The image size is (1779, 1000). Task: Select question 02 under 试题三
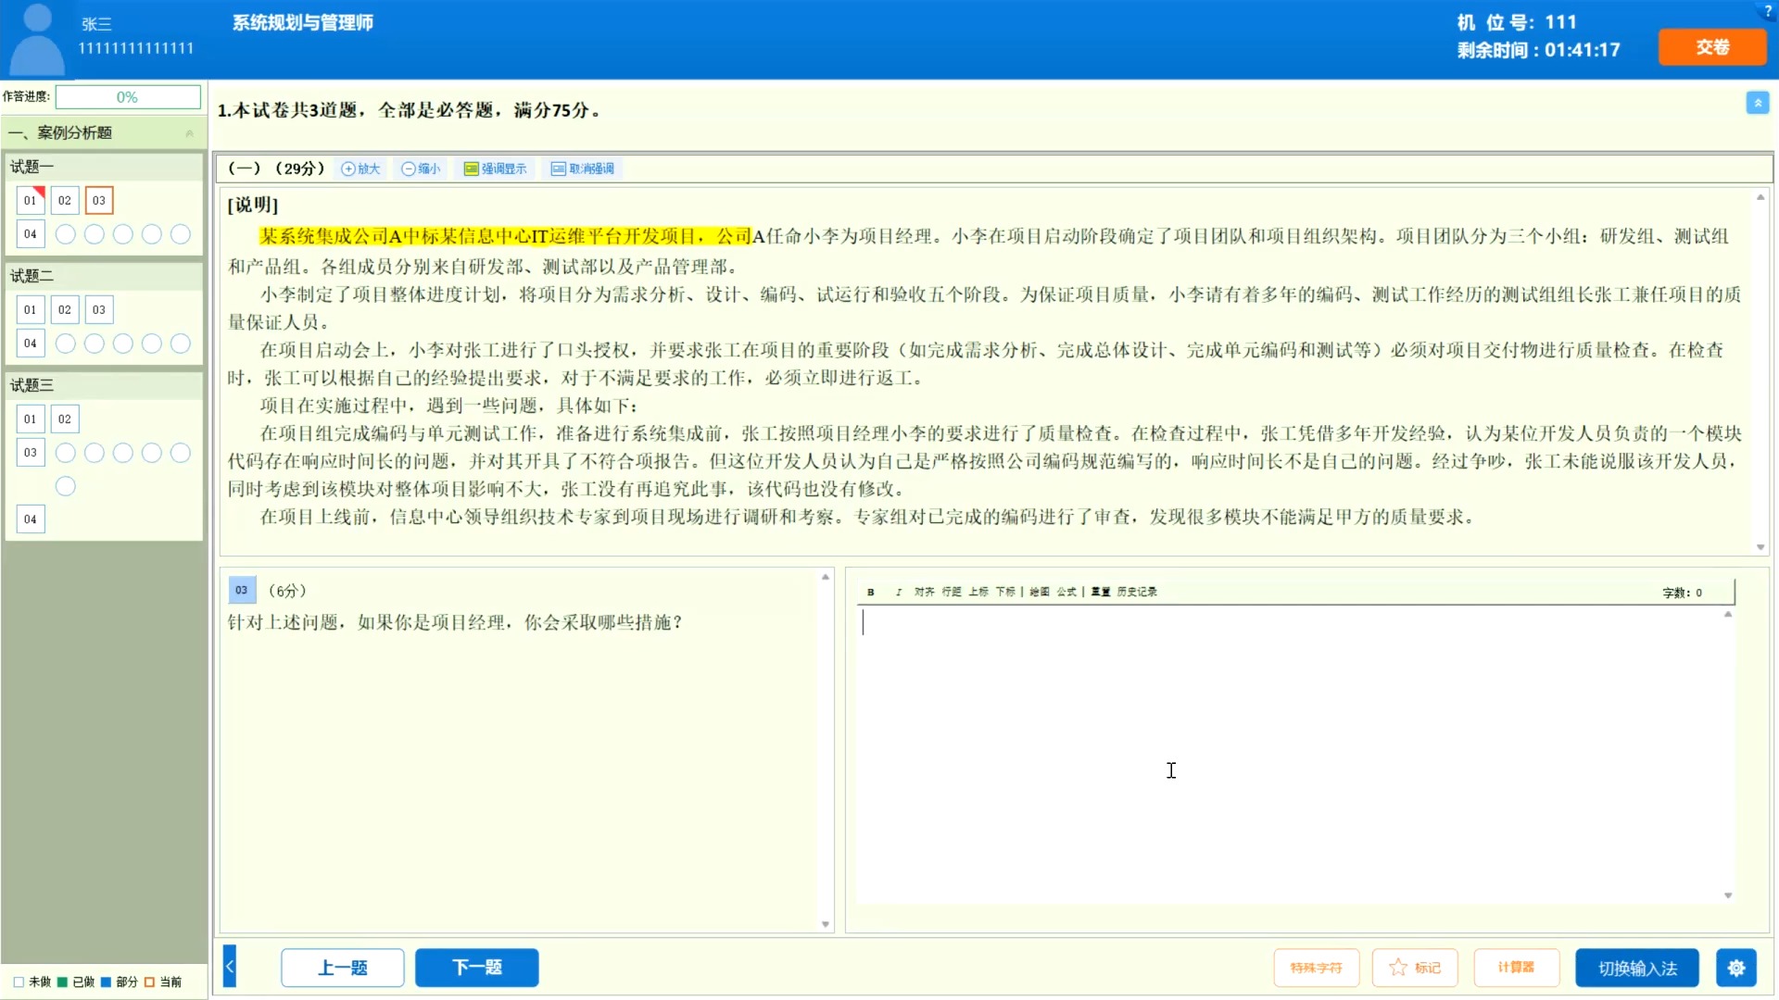click(65, 419)
